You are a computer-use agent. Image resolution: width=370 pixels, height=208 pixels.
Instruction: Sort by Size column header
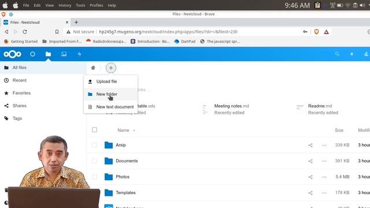pos(339,130)
